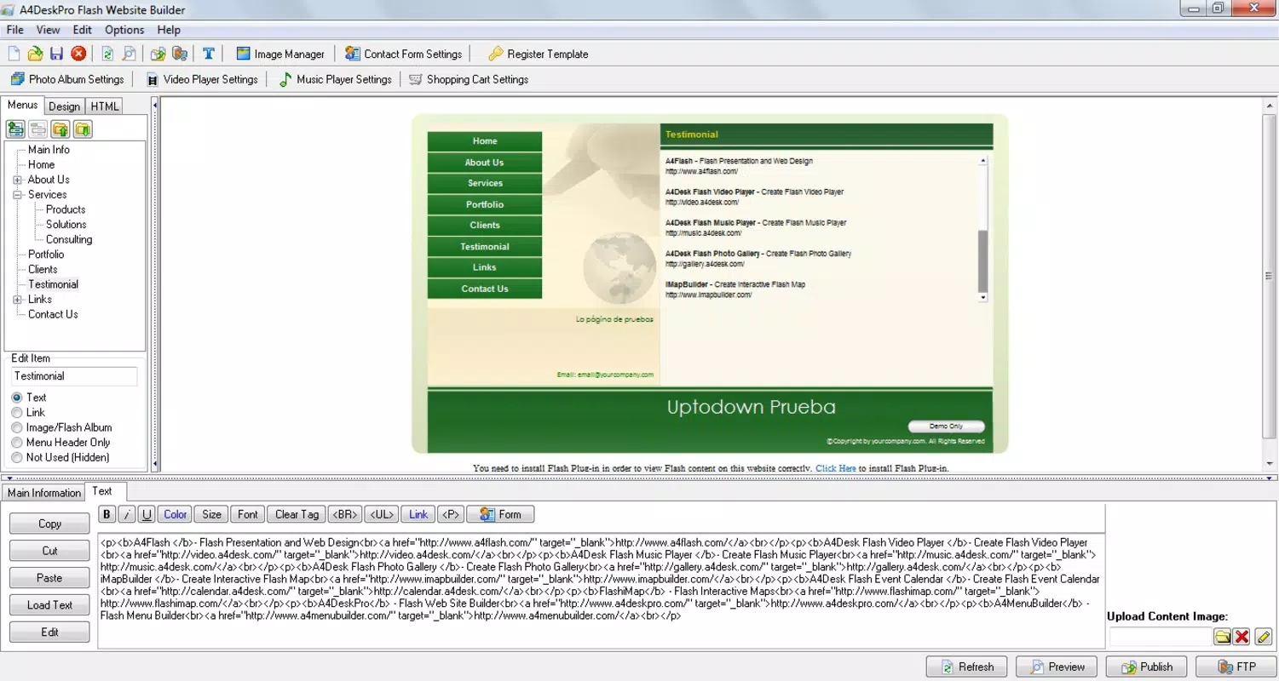Click the Copy button
This screenshot has height=681, width=1279.
coord(49,524)
